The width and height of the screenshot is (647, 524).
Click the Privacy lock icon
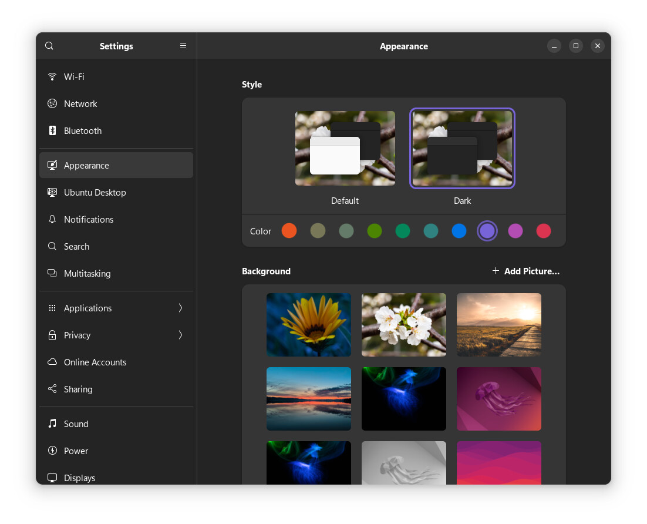52,335
